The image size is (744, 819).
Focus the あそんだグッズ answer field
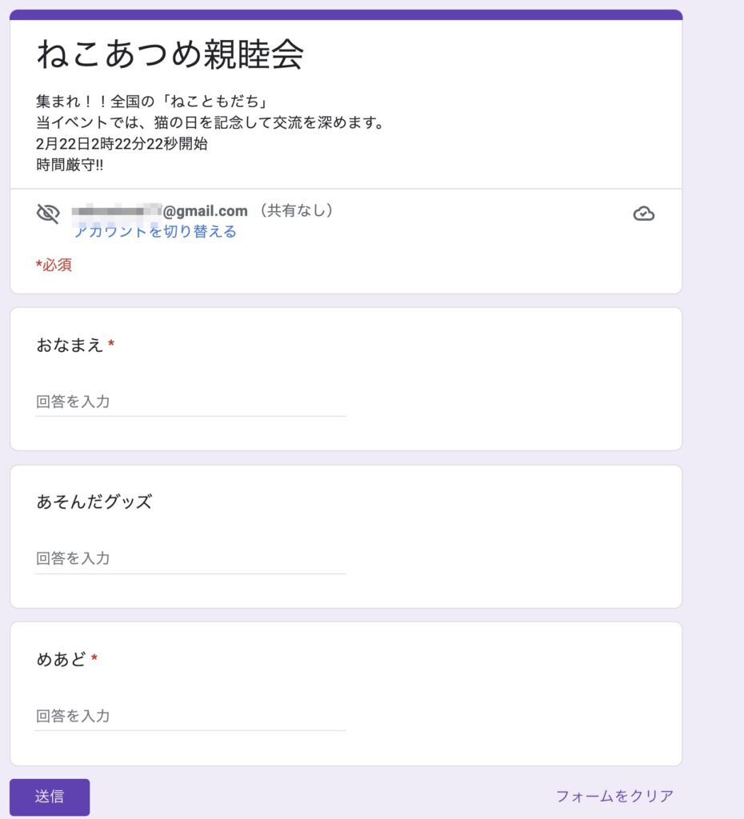click(x=190, y=558)
